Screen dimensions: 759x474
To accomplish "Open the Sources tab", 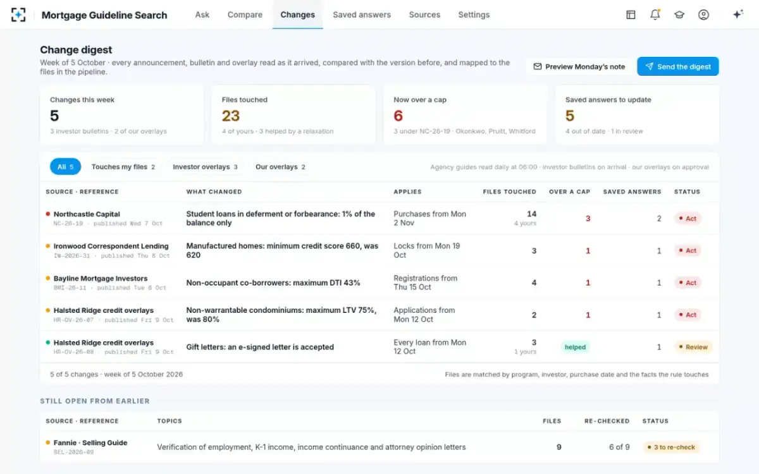I will point(424,15).
